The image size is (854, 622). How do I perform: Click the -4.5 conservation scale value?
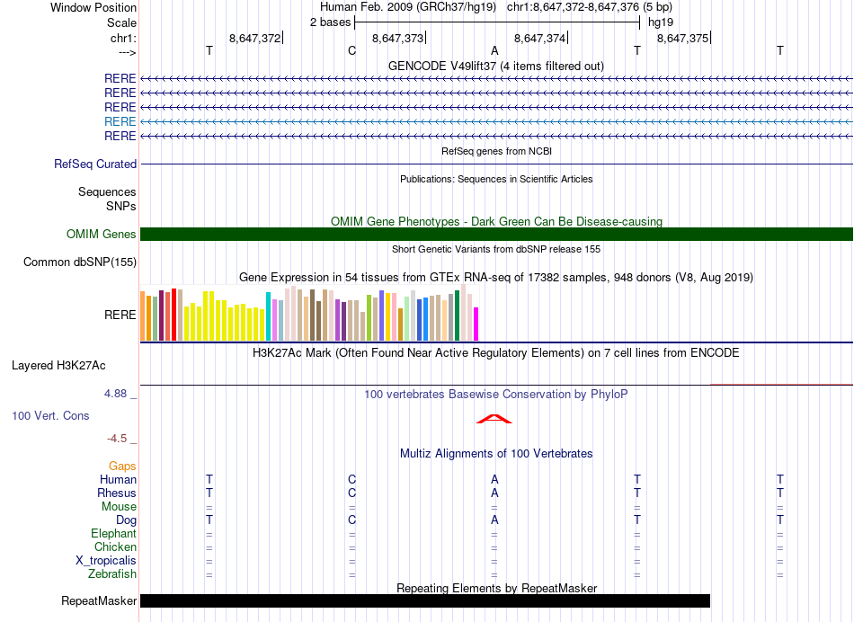tap(117, 439)
